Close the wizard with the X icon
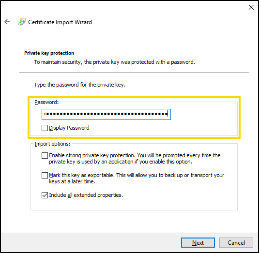The height and width of the screenshot is (253, 259). point(251,7)
